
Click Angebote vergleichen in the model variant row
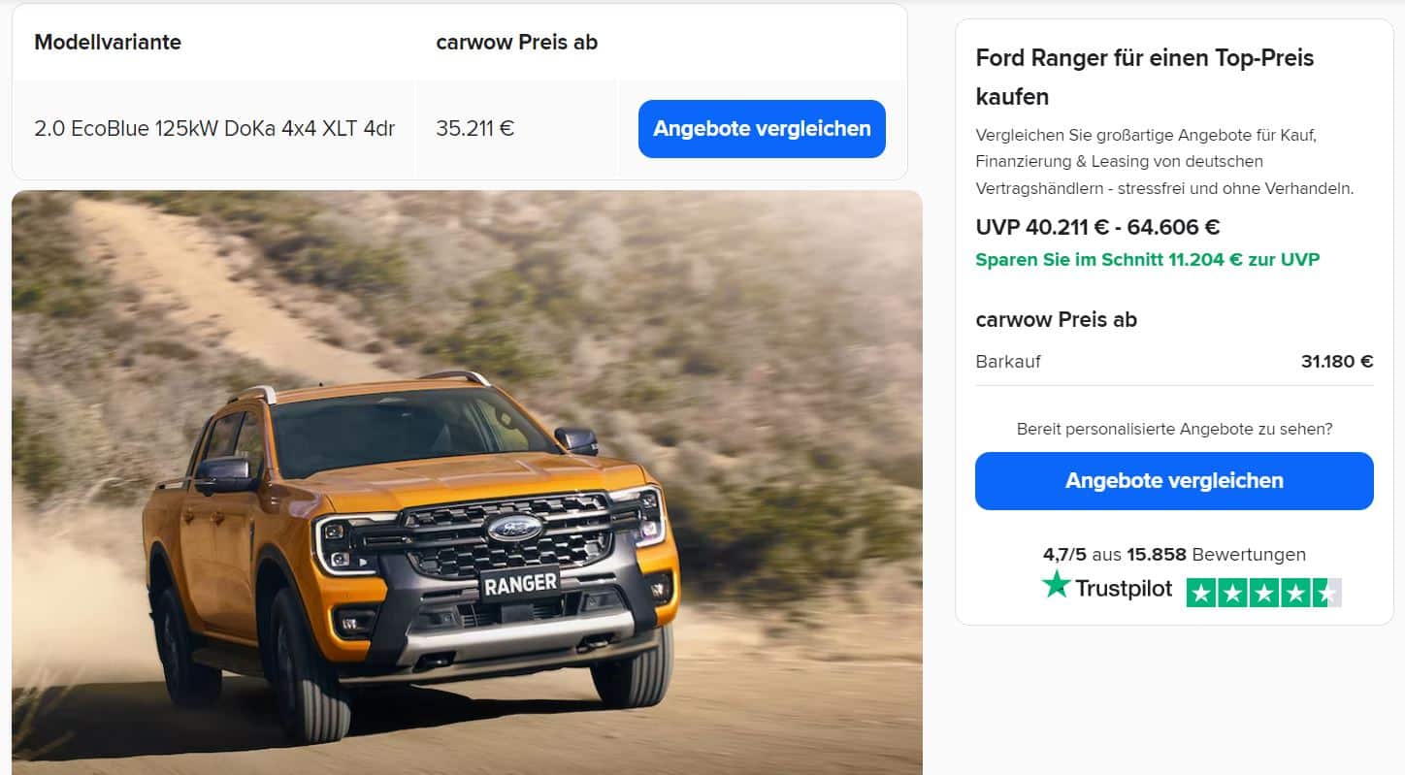click(762, 129)
